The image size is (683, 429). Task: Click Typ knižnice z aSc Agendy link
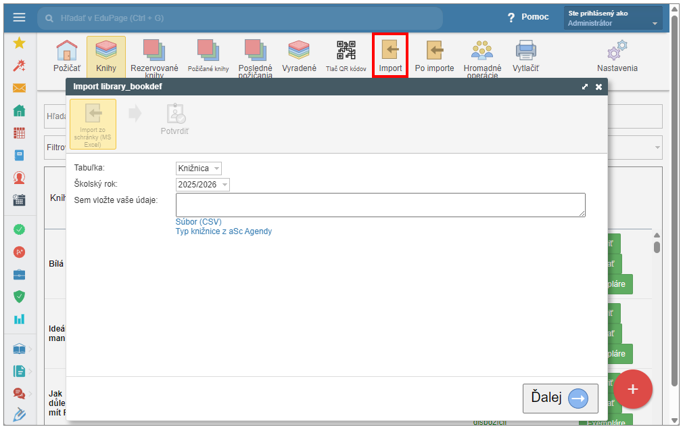(223, 231)
